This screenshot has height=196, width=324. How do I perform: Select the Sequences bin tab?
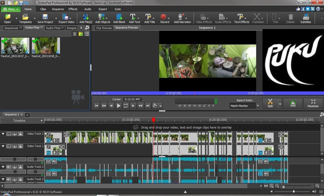point(13,28)
